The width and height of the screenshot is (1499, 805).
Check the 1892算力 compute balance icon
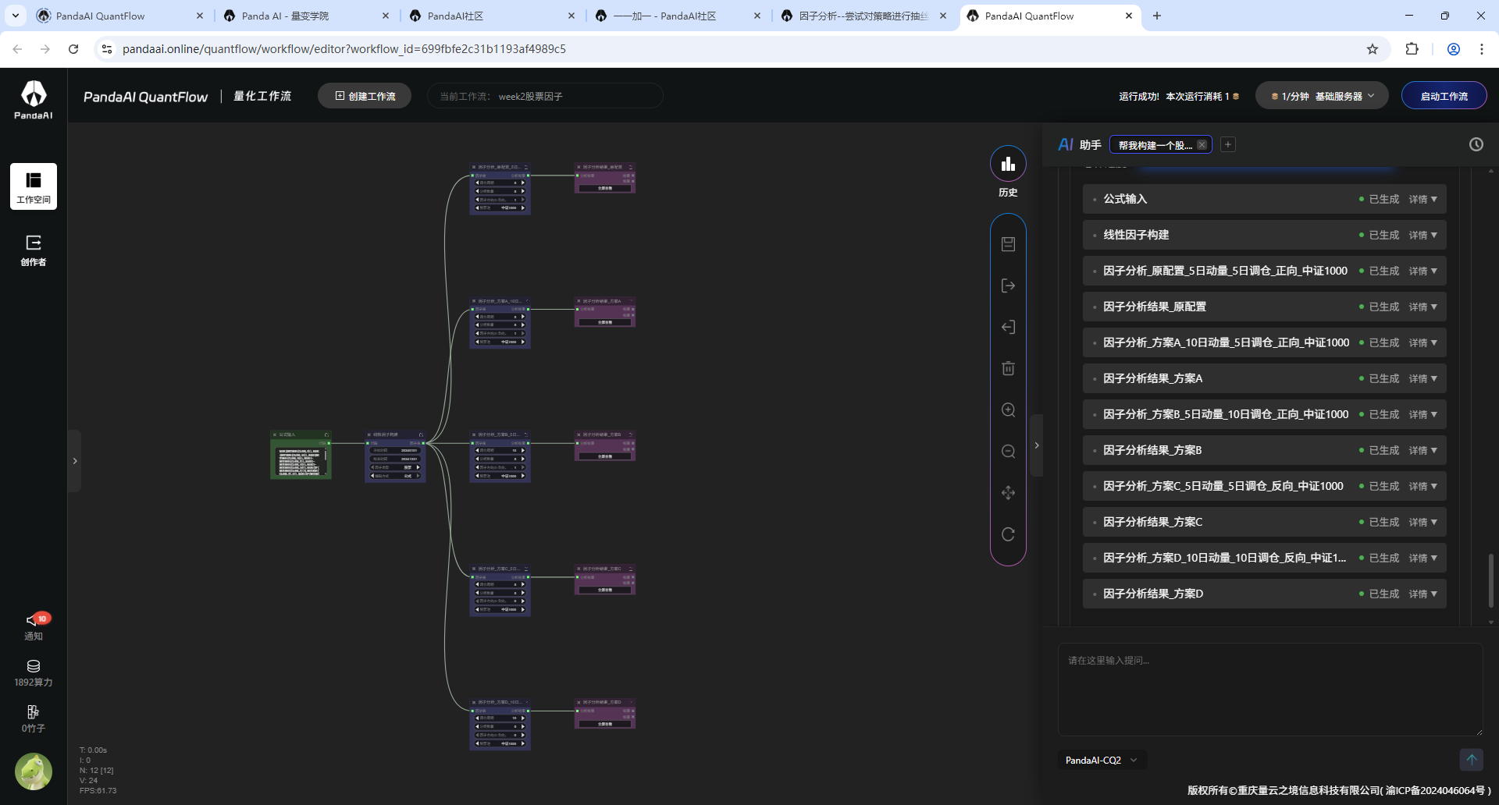point(34,673)
